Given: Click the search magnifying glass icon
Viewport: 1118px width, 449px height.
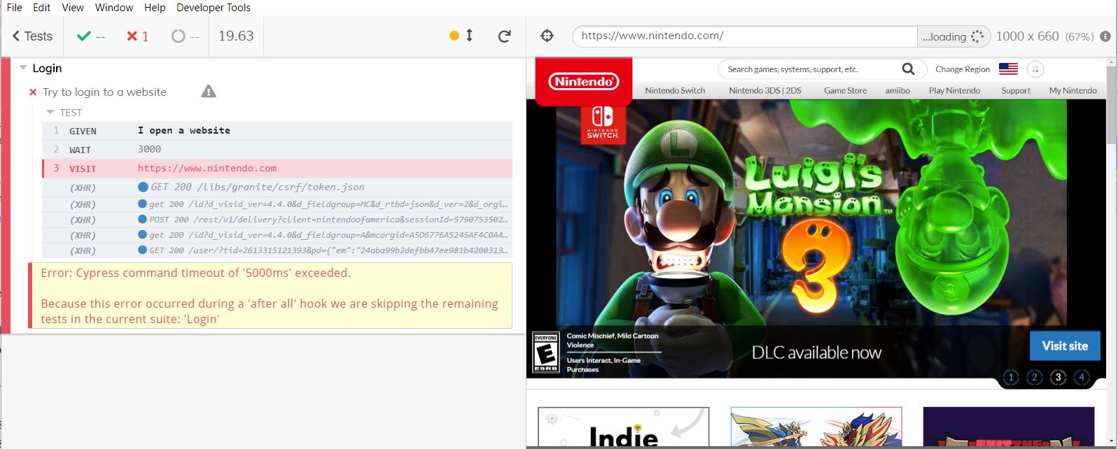Looking at the screenshot, I should point(908,69).
